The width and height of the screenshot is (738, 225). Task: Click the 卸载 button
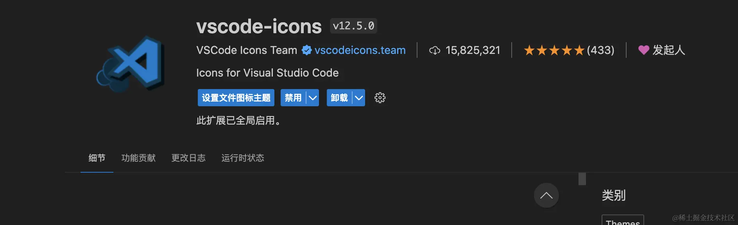[x=339, y=98]
